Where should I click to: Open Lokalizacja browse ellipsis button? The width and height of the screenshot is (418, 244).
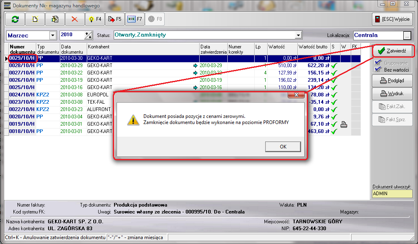pyautogui.click(x=407, y=35)
